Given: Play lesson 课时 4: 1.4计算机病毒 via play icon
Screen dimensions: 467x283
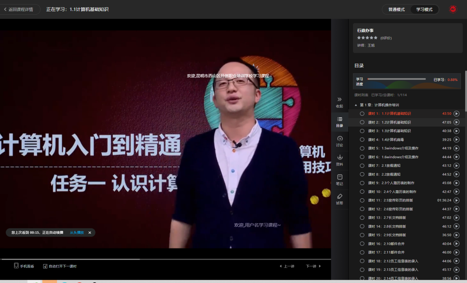Looking at the screenshot, I should pos(456,139).
